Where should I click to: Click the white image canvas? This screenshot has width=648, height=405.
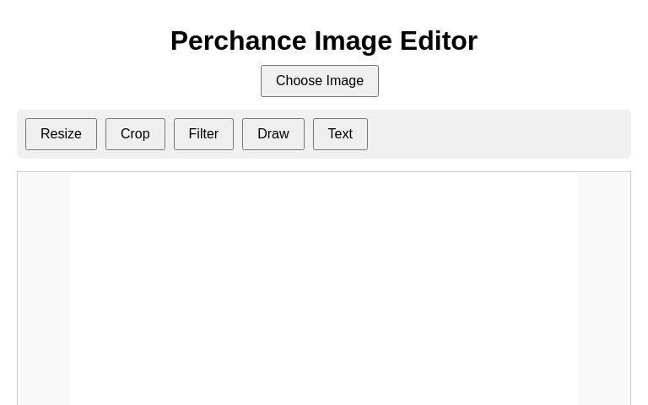click(x=324, y=289)
